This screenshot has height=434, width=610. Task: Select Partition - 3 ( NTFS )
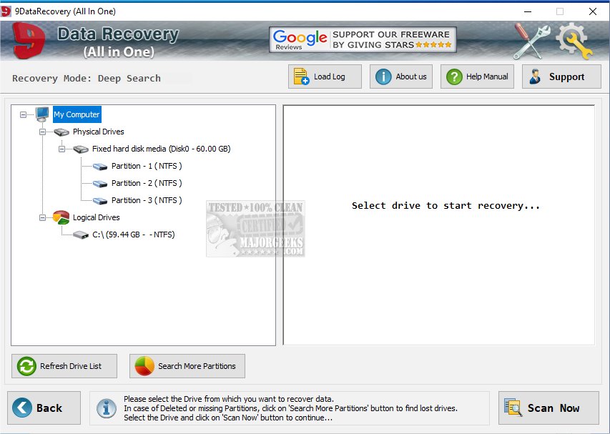(x=147, y=200)
